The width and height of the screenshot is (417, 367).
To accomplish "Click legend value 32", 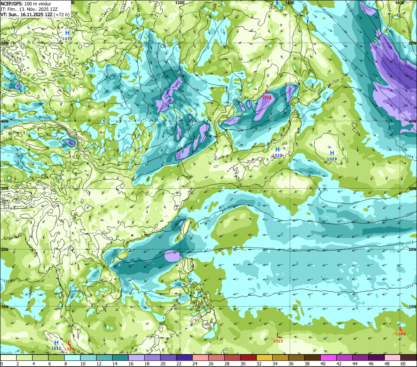I will (259, 364).
